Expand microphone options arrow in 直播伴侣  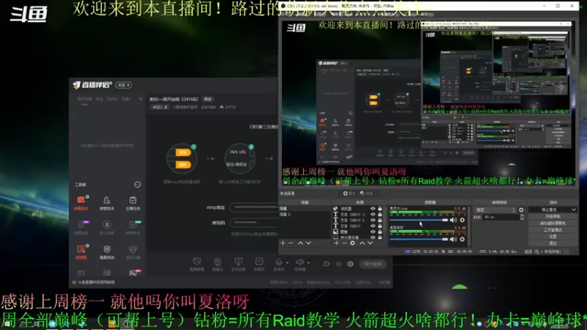tap(288, 263)
